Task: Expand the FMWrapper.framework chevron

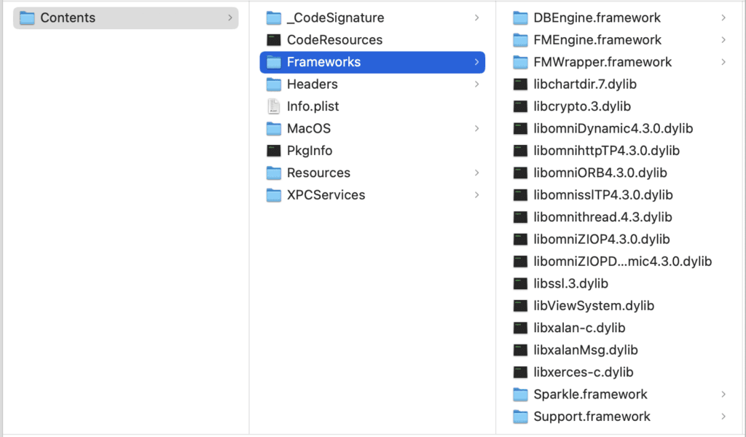Action: click(723, 62)
